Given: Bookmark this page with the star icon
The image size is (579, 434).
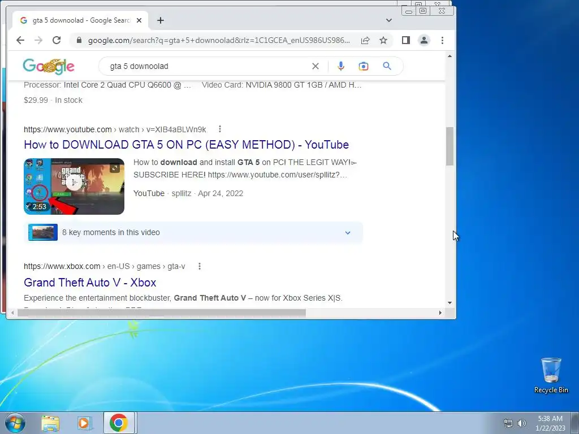Looking at the screenshot, I should pyautogui.click(x=383, y=40).
